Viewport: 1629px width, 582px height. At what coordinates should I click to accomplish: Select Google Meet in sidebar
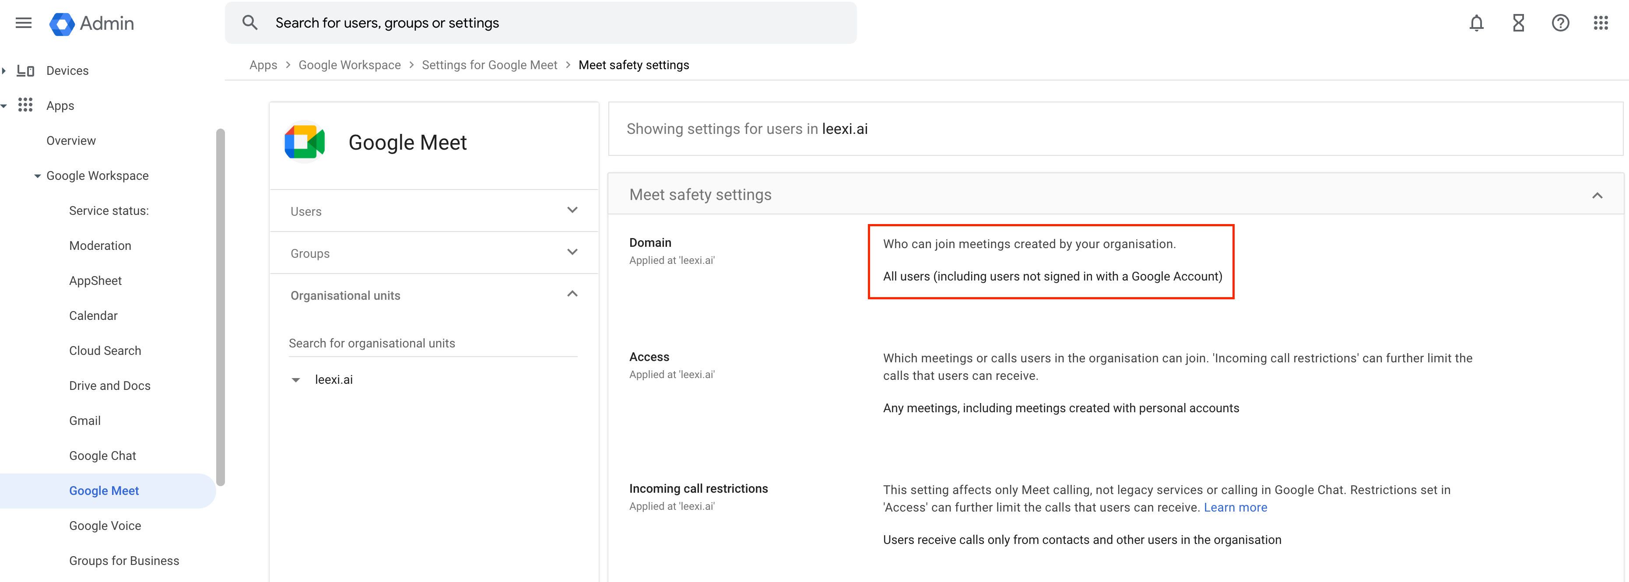(x=108, y=491)
